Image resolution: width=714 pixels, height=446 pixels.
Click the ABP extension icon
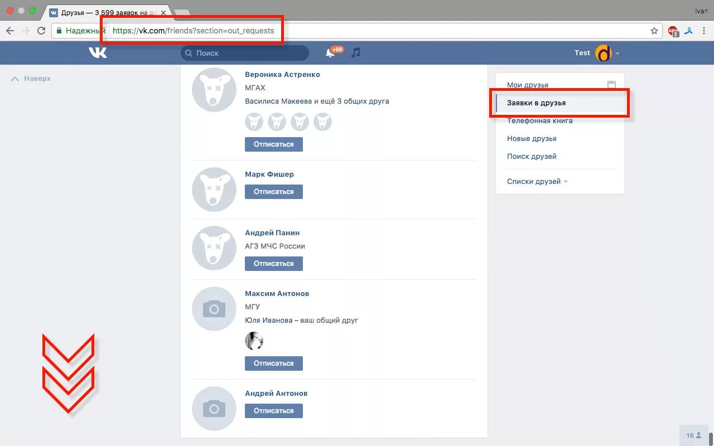pos(674,31)
